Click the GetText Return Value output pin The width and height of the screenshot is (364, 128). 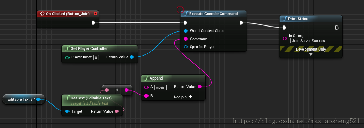pyautogui.click(x=117, y=111)
